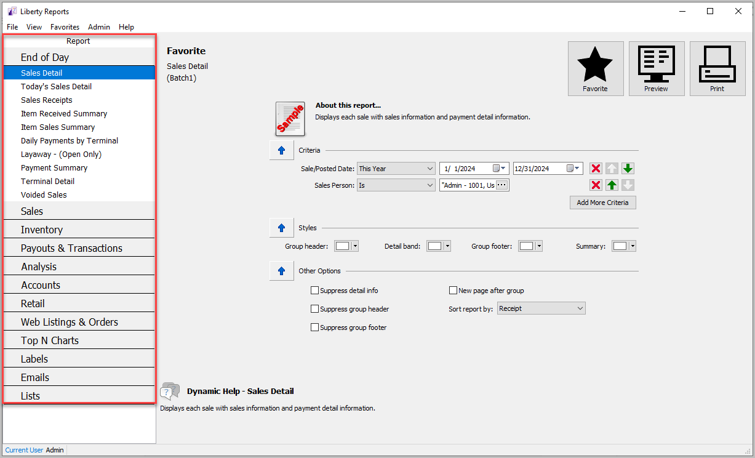Select Voided Sales report
Image resolution: width=755 pixels, height=458 pixels.
click(x=79, y=195)
